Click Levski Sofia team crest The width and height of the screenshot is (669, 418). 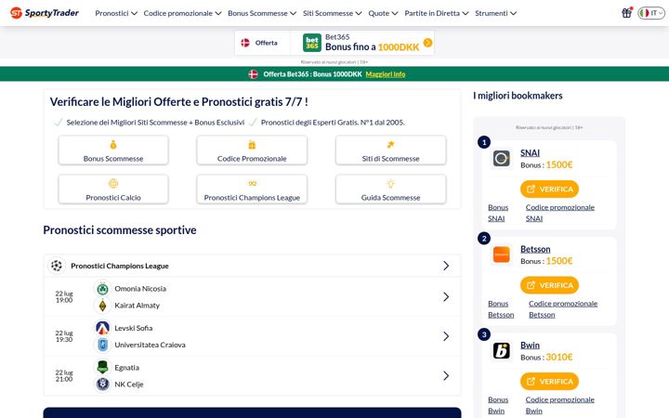pos(102,328)
